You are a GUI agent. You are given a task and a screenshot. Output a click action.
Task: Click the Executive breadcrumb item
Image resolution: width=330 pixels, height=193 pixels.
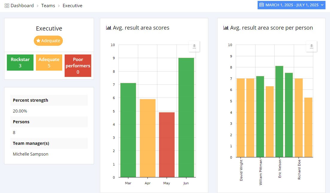[x=72, y=5]
